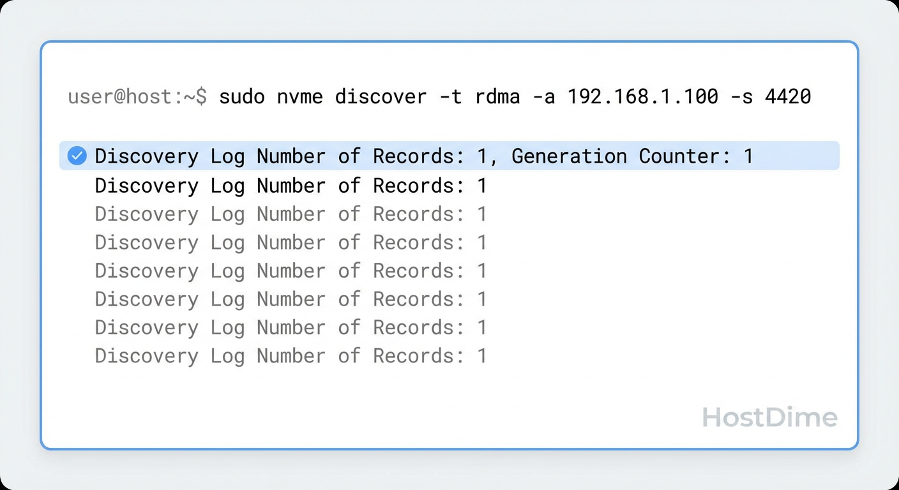Click the second Discovery Log Records line

[289, 185]
